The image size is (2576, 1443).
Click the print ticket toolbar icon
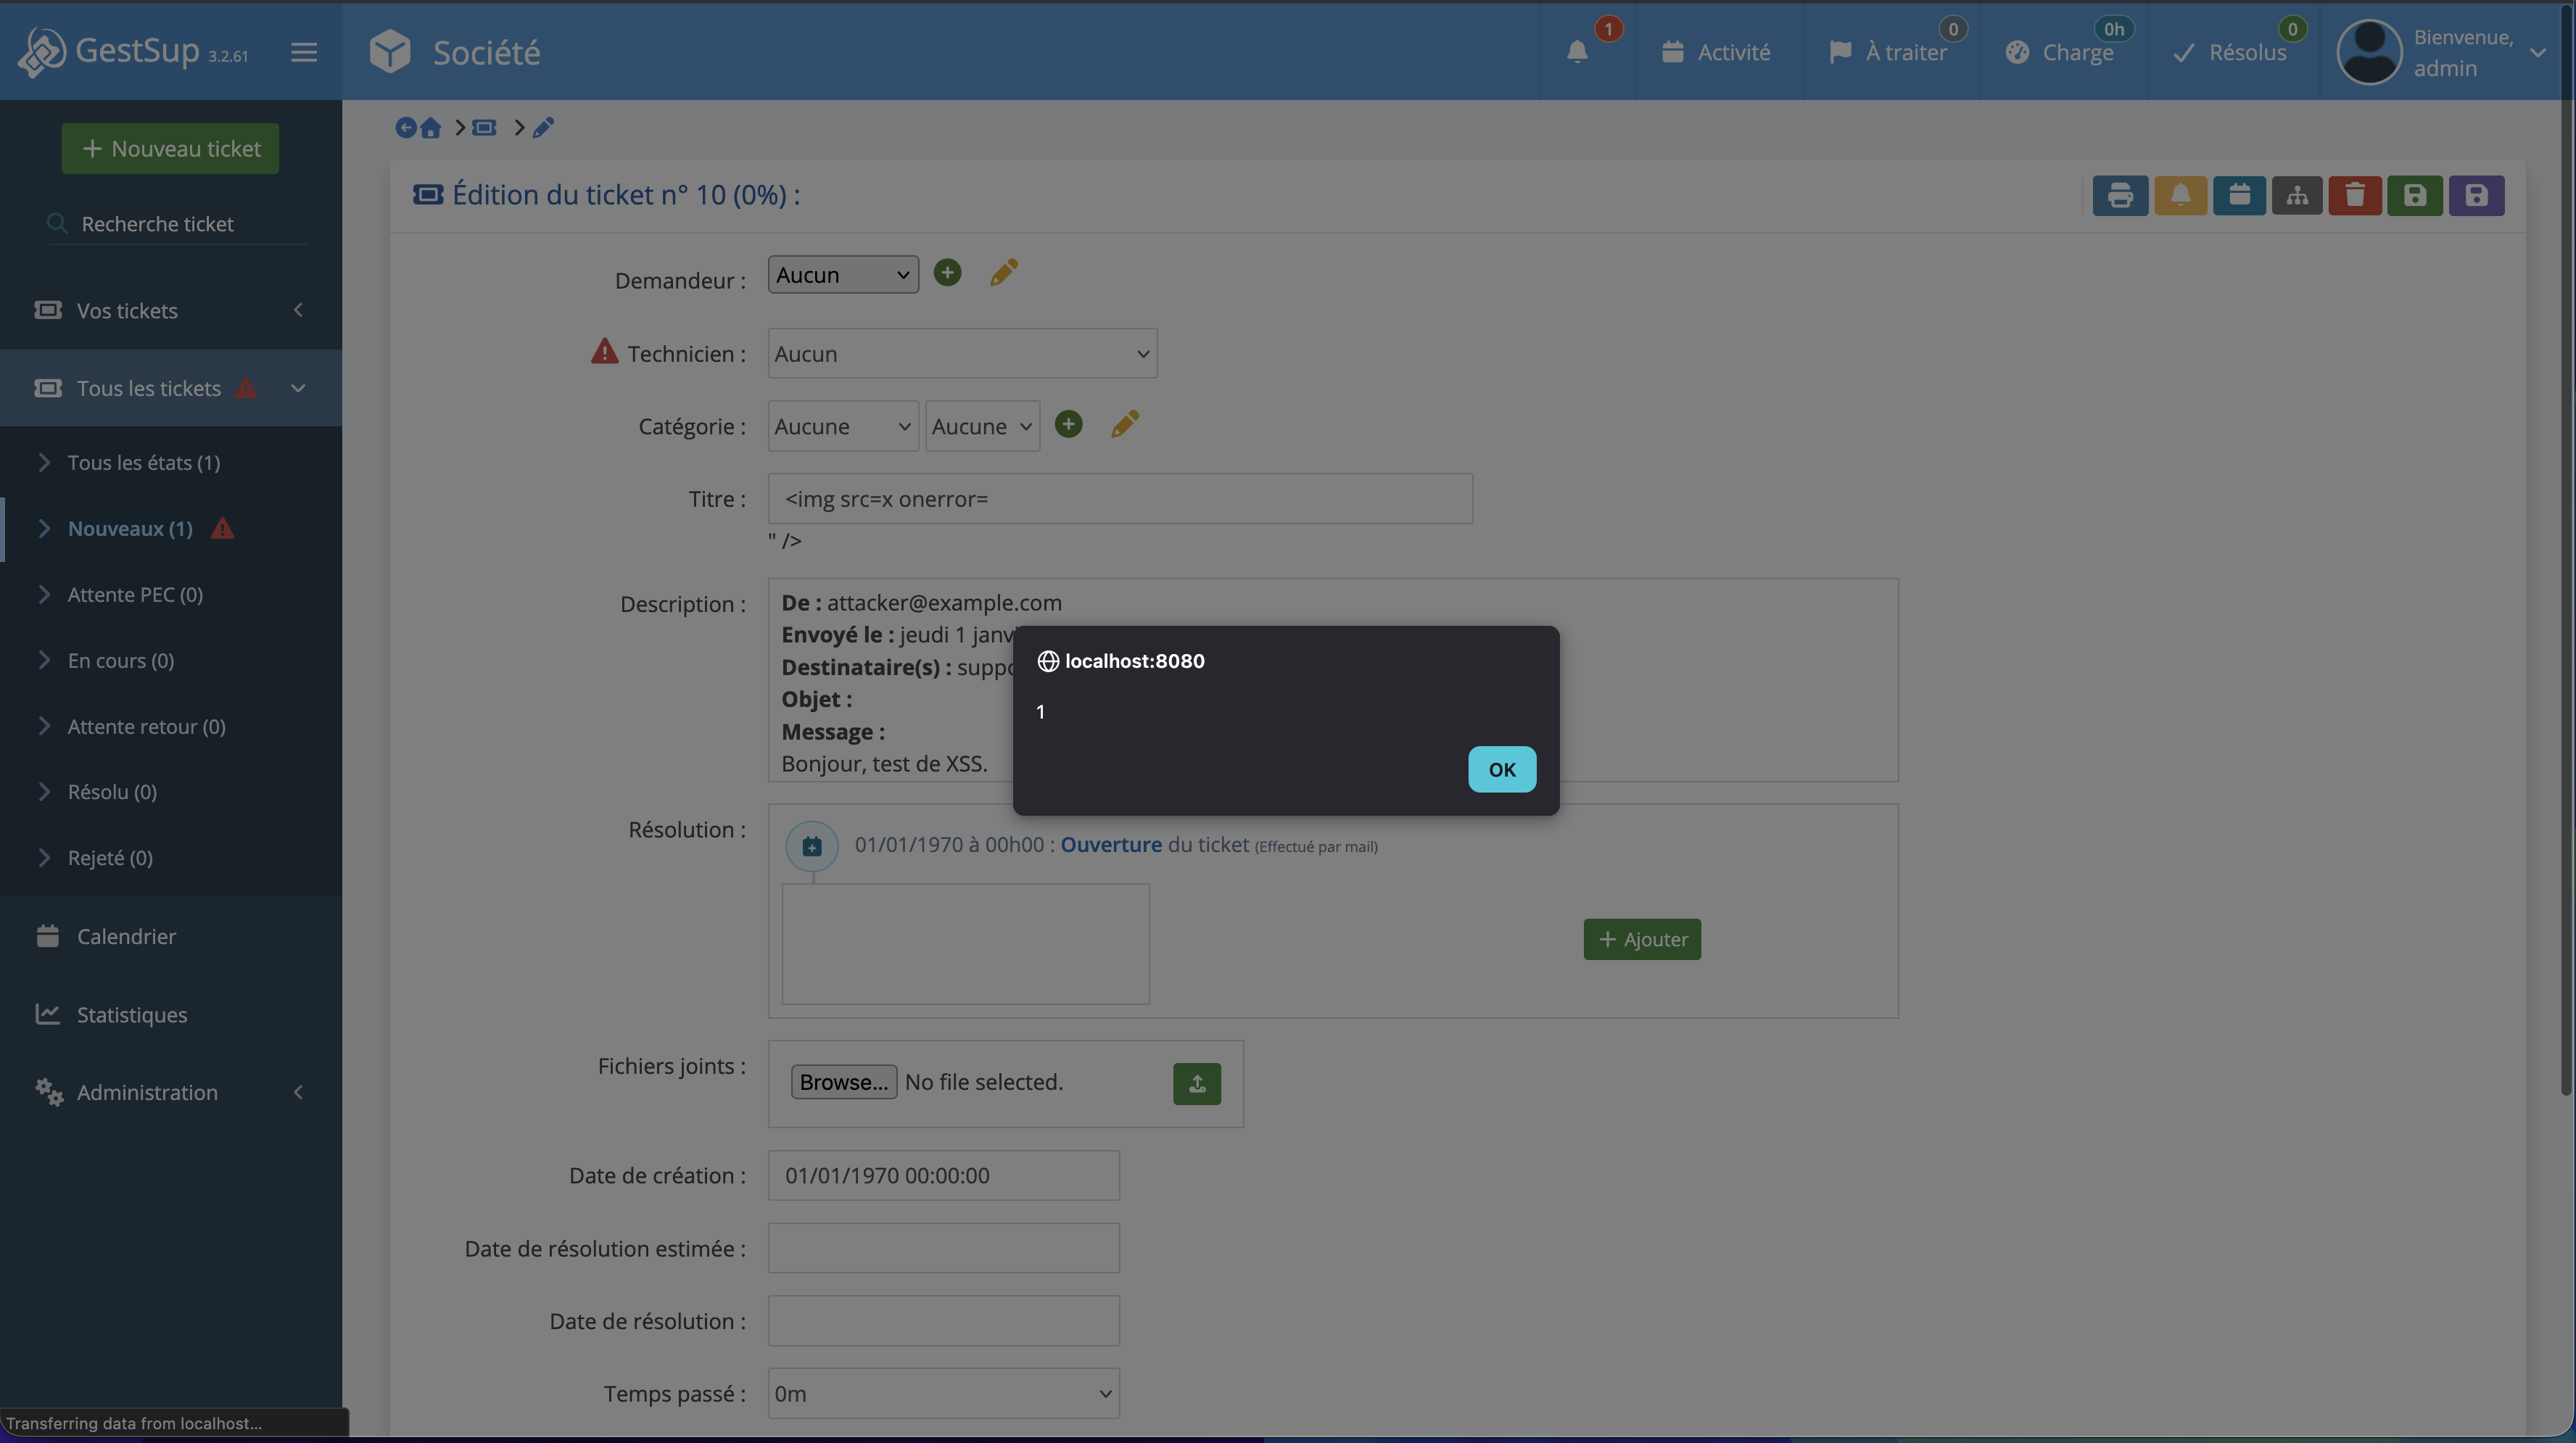2120,195
